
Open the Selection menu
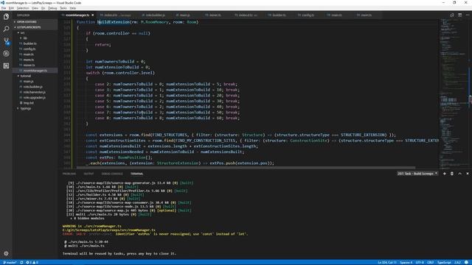click(23, 8)
